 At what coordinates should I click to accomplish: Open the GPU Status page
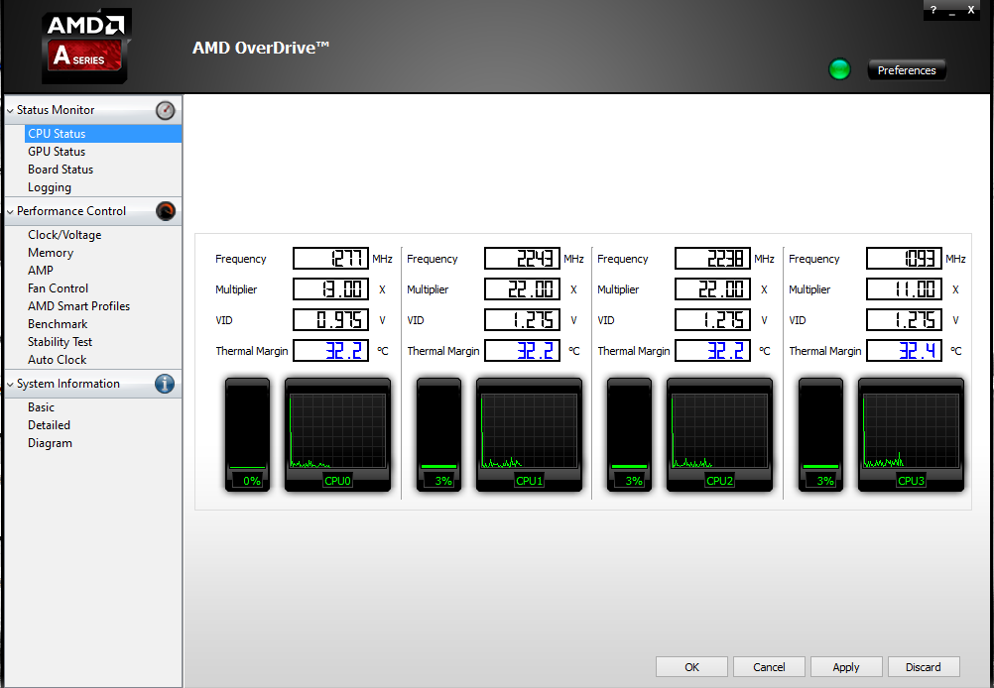click(57, 152)
